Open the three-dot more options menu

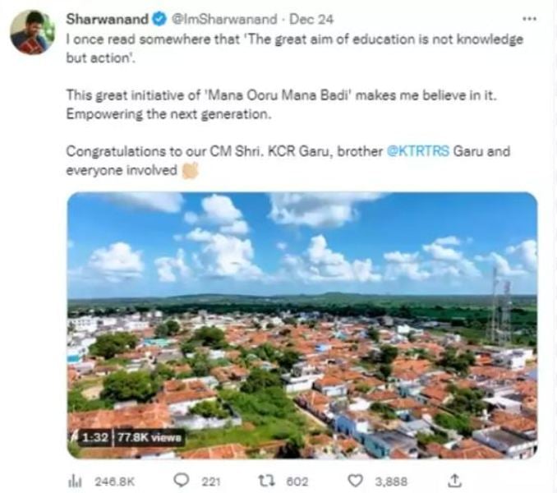point(531,17)
